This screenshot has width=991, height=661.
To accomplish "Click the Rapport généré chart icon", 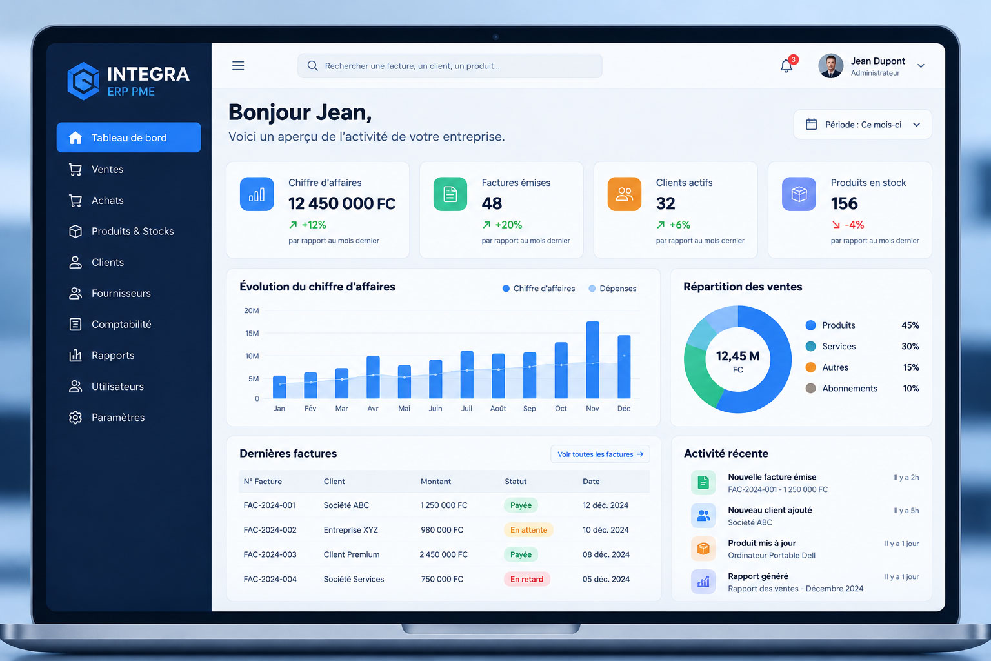I will [703, 582].
